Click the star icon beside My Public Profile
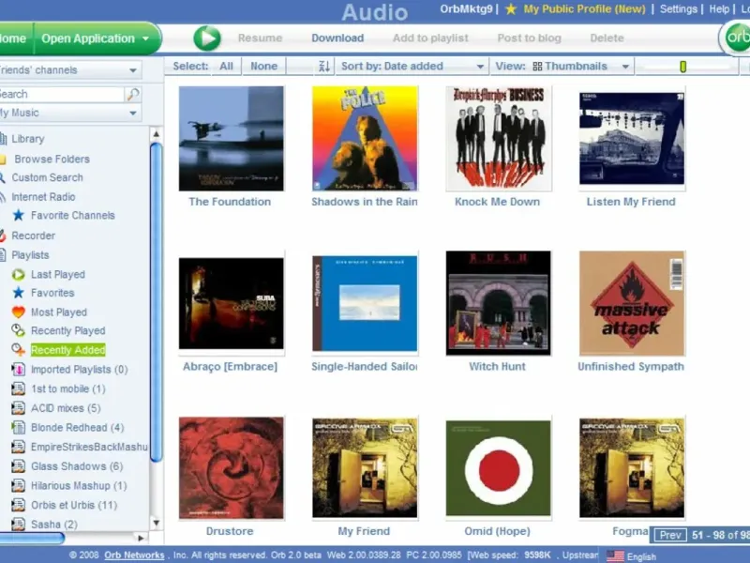 pos(511,9)
